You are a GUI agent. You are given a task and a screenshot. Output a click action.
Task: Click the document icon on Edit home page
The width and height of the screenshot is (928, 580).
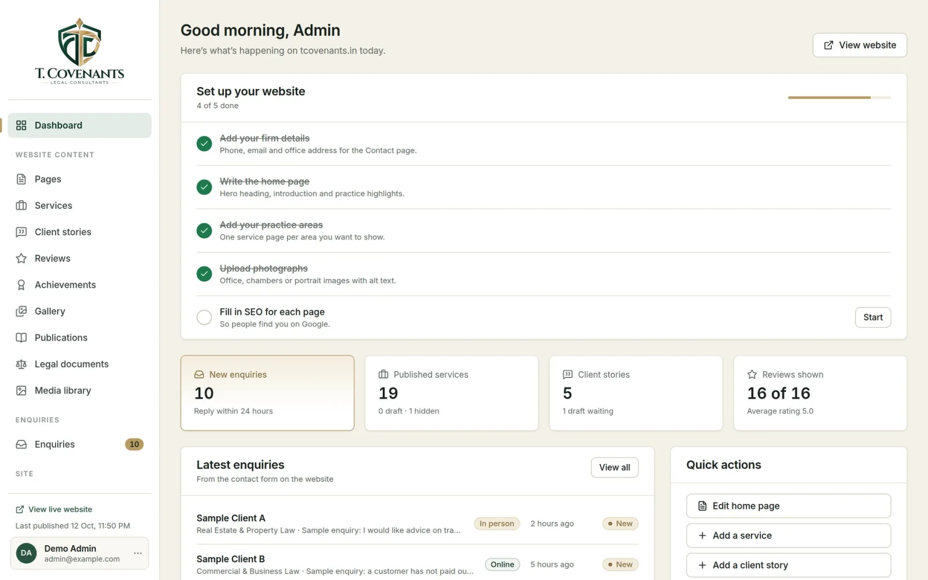702,506
